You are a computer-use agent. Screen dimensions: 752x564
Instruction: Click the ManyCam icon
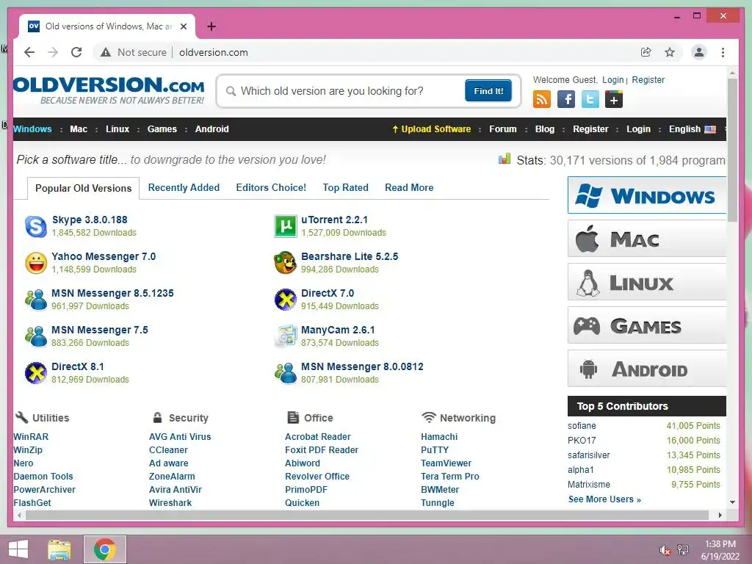(x=286, y=336)
